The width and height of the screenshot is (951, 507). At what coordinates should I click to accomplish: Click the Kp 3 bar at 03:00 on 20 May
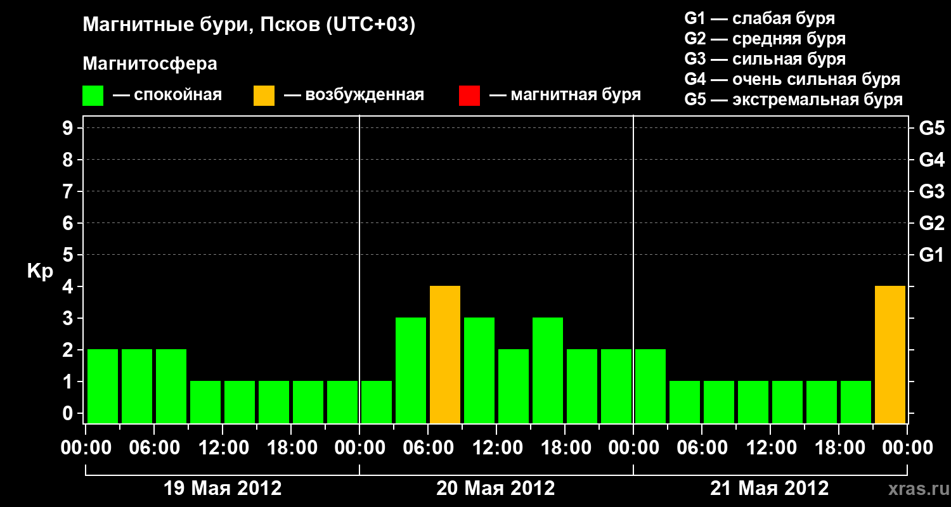tap(411, 370)
